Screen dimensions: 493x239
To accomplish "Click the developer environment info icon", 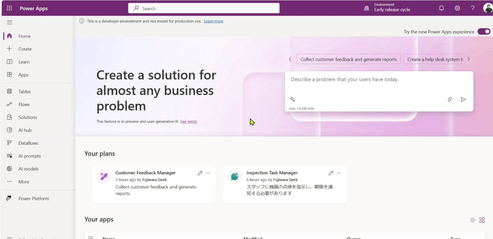I will (82, 21).
